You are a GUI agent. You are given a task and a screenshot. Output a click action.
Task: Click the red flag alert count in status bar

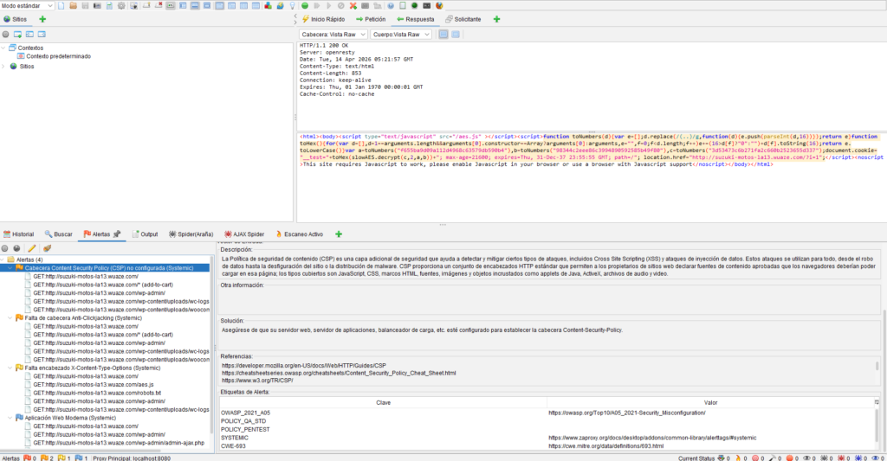pyautogui.click(x=30, y=458)
